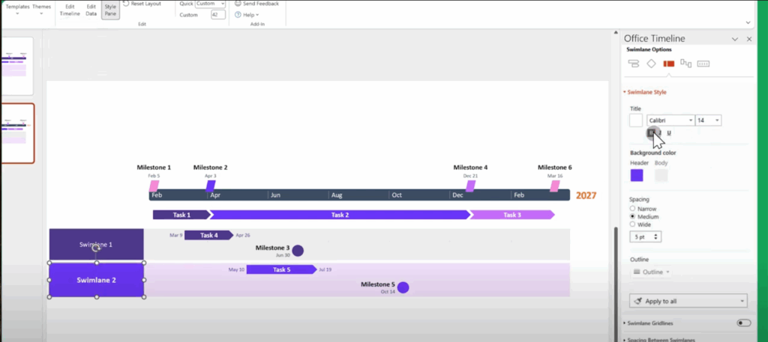This screenshot has height=342, width=768.
Task: Switch to the Task options icon tab
Action: (x=633, y=64)
